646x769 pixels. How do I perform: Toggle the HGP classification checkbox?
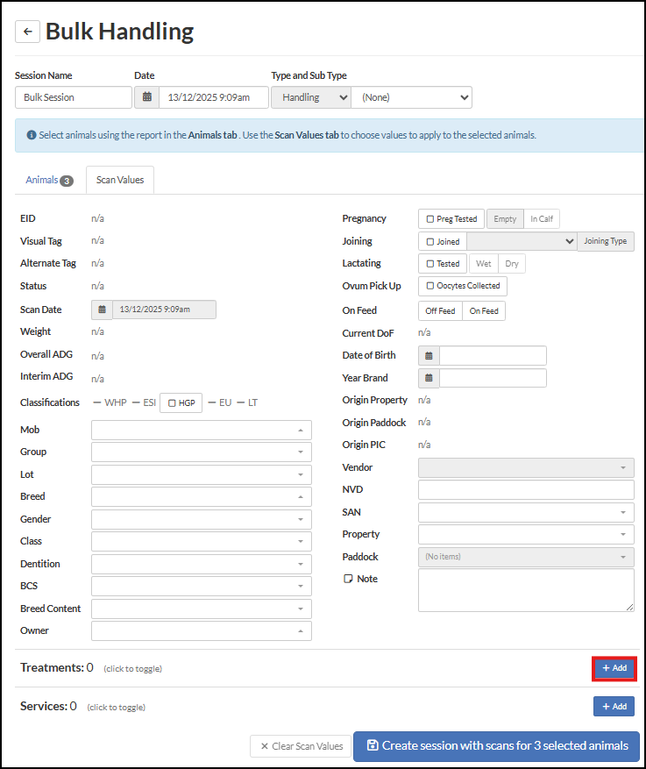172,402
